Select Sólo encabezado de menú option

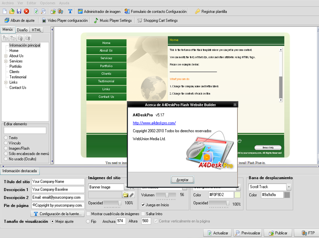(6, 154)
